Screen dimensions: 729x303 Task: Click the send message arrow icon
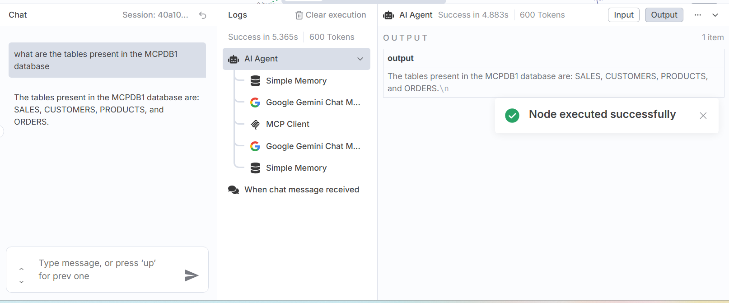pyautogui.click(x=192, y=275)
